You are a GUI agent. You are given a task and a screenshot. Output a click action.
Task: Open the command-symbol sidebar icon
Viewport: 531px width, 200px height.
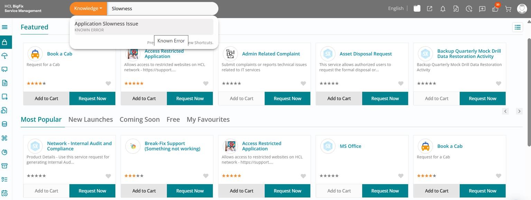click(5, 138)
